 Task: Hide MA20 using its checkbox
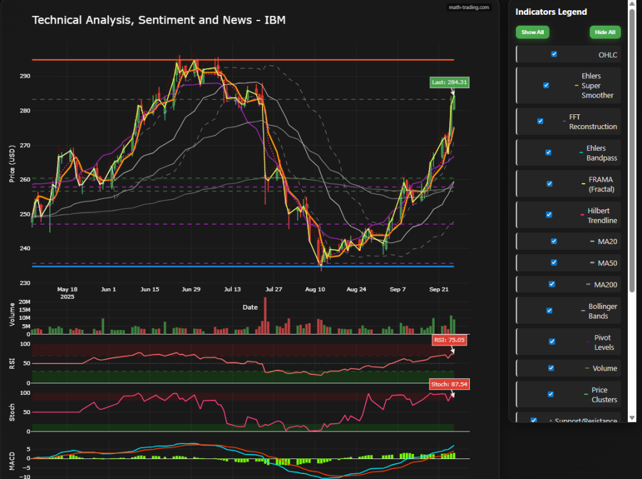pyautogui.click(x=554, y=241)
